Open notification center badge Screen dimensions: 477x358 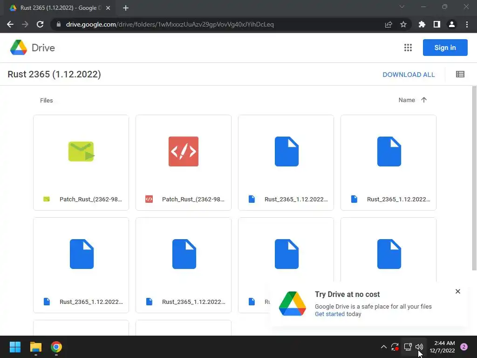click(x=464, y=347)
